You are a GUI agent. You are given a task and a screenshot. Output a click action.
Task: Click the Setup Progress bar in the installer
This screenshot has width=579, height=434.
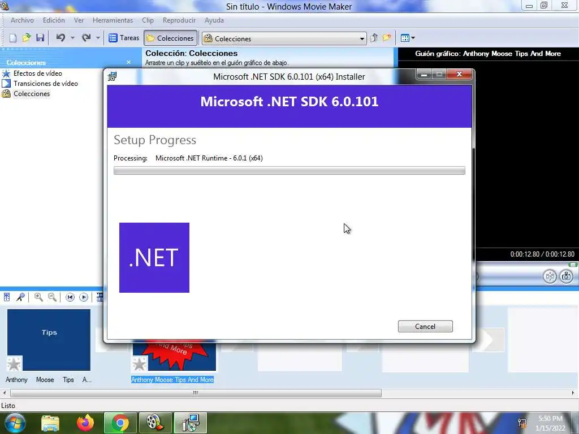point(289,171)
